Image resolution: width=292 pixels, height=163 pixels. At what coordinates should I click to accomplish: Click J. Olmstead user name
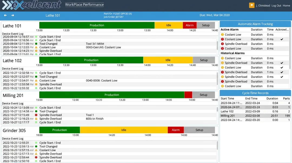click(x=263, y=6)
